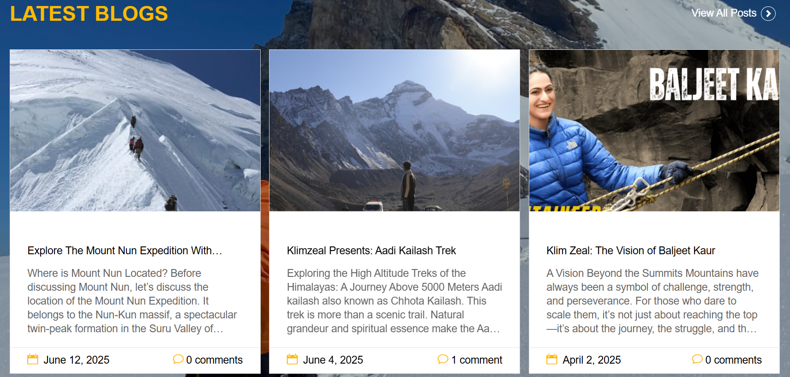This screenshot has height=377, width=790.
Task: Click comment bubble icon on Baljeet Kaur post
Action: click(697, 359)
